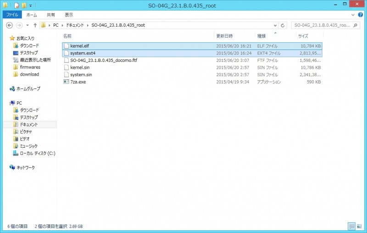Select the system.sin file icon
Viewport: 367px width, 233px height.
click(67, 75)
